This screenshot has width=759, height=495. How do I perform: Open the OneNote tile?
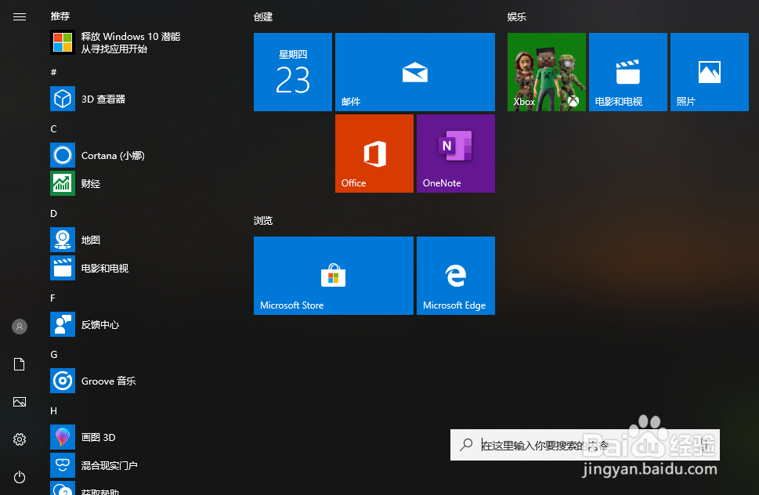pos(456,154)
